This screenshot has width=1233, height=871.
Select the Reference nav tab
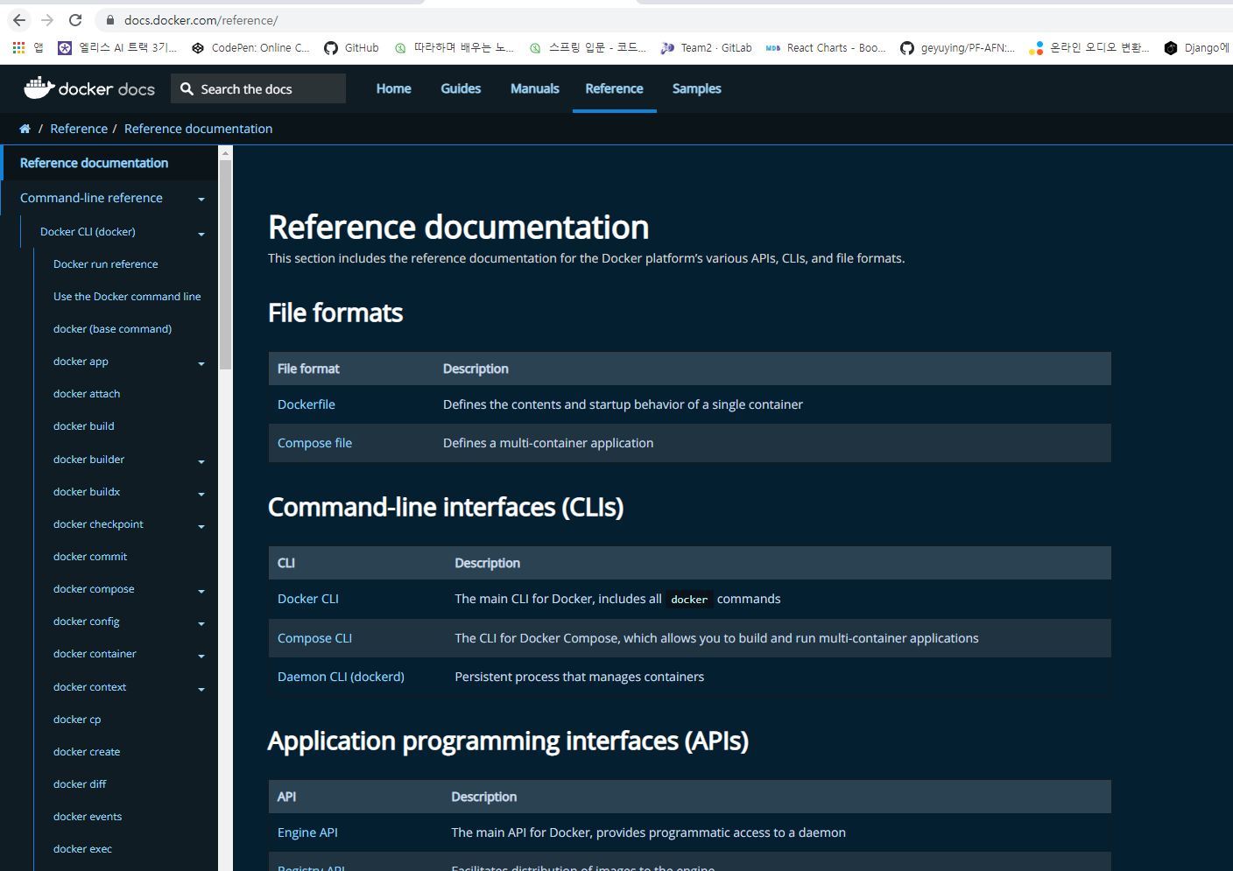614,88
